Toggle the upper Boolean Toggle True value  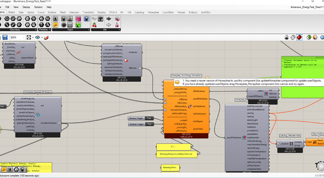coord(149,118)
